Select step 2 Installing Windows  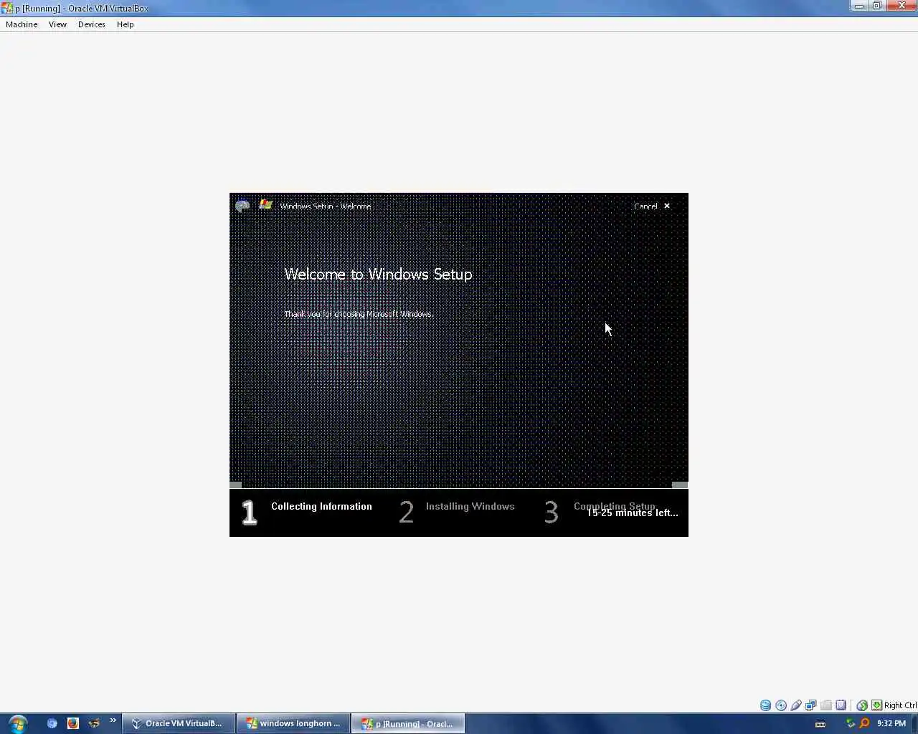pyautogui.click(x=457, y=512)
